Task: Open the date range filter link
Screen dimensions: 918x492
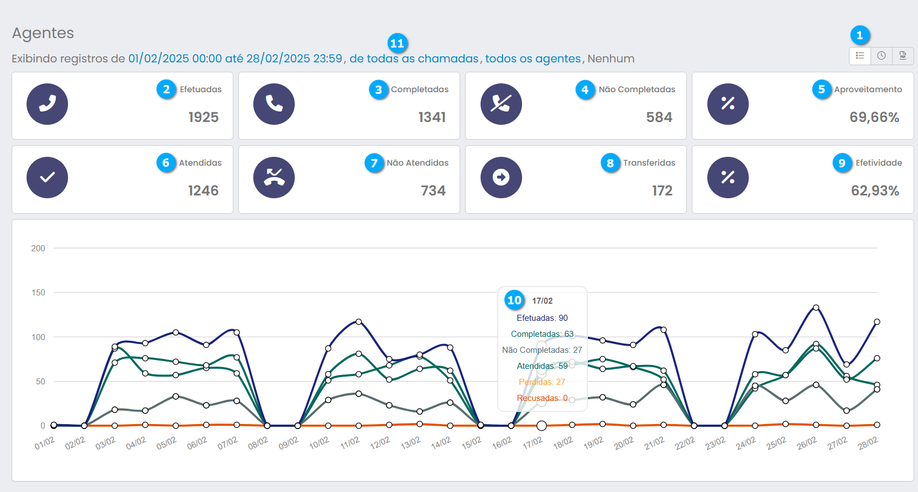Action: pyautogui.click(x=235, y=59)
